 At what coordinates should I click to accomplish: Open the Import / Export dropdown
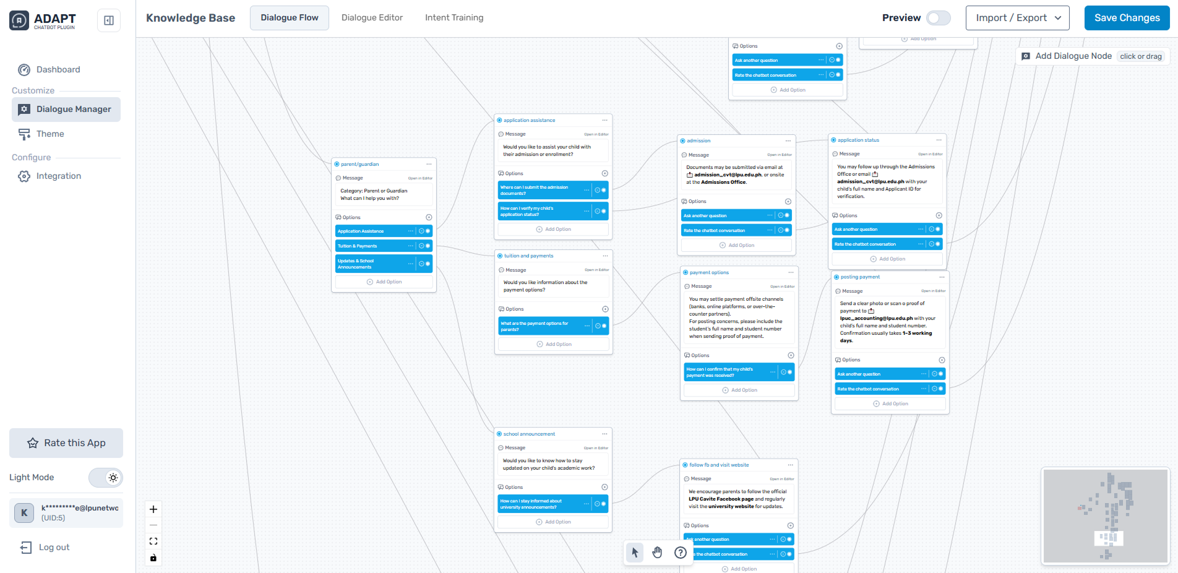[x=1017, y=18]
